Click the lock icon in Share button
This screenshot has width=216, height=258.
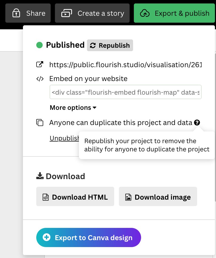click(17, 13)
